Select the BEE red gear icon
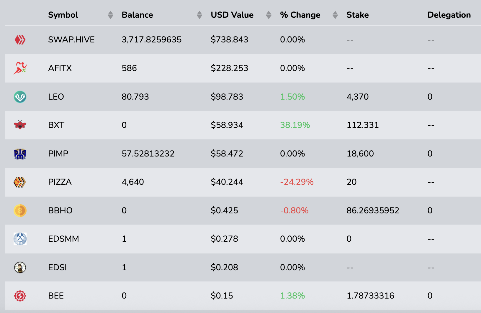Image resolution: width=481 pixels, height=313 pixels. click(20, 296)
